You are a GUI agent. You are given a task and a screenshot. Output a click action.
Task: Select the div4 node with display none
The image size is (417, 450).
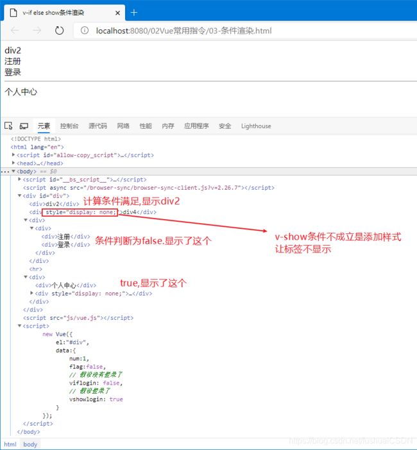92,212
